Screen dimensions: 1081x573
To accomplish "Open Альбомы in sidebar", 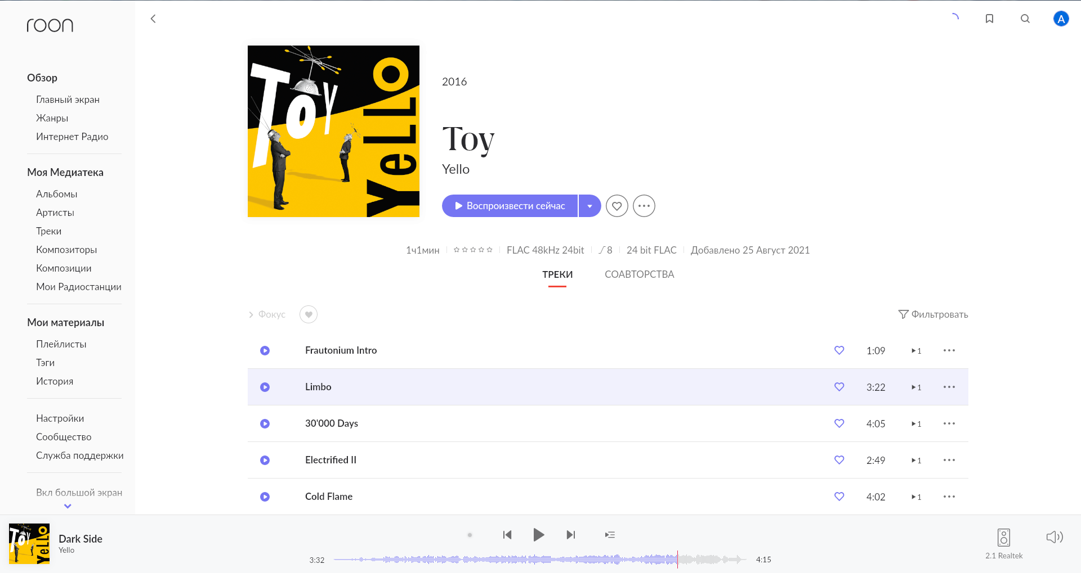I will (56, 194).
